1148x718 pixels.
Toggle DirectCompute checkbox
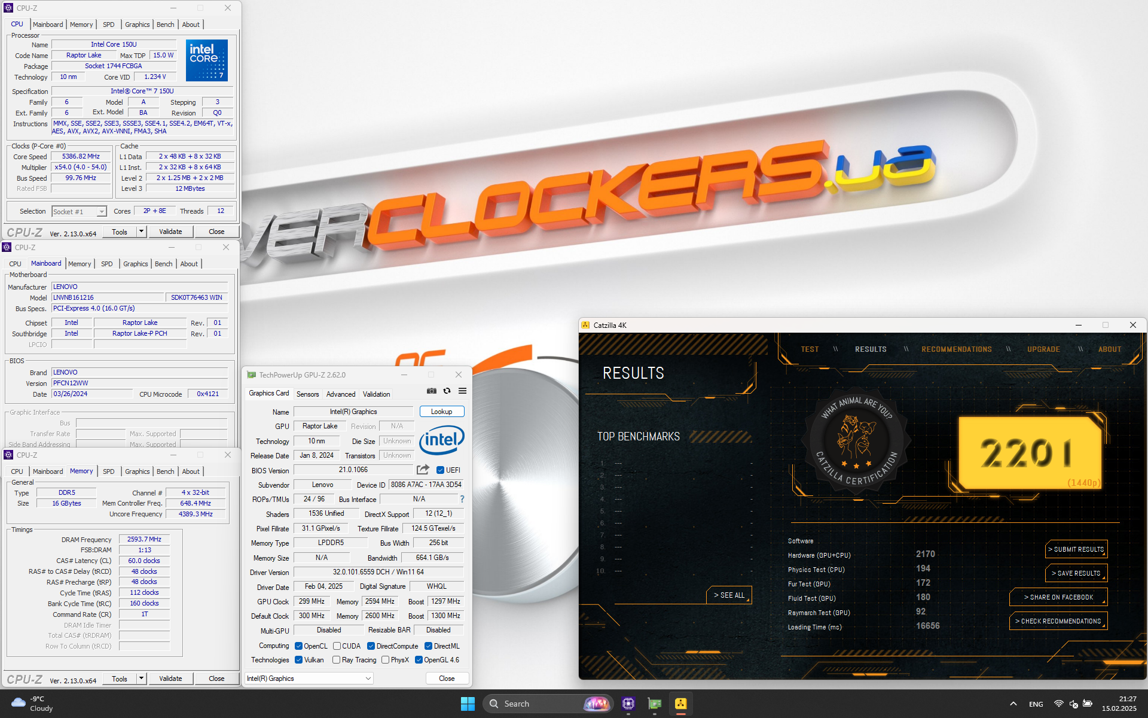click(x=371, y=646)
